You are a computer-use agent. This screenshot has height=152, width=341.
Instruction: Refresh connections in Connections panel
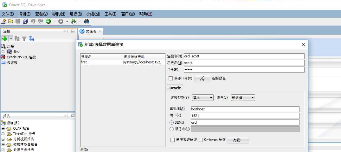[17, 39]
